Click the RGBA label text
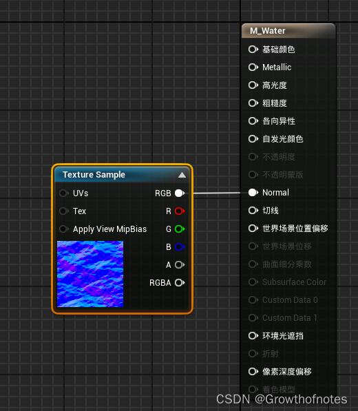 (160, 283)
